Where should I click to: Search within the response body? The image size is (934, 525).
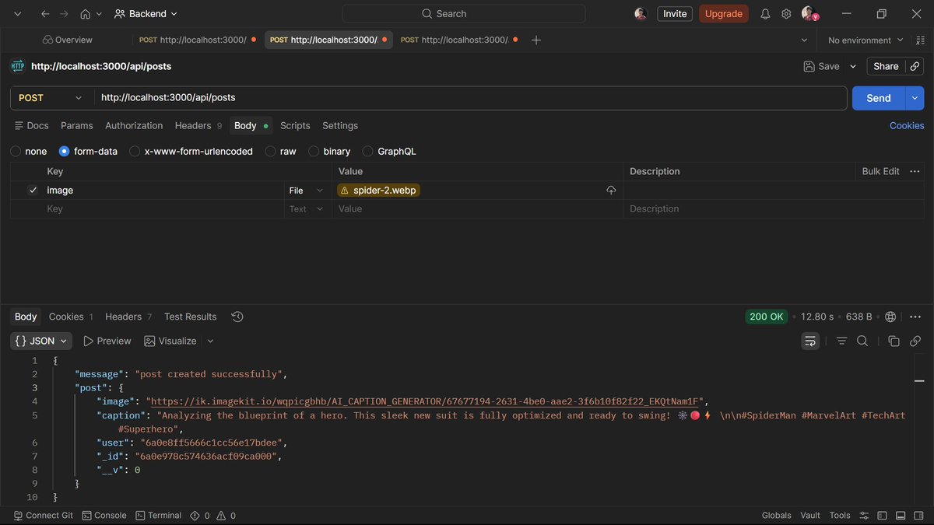[x=862, y=341]
